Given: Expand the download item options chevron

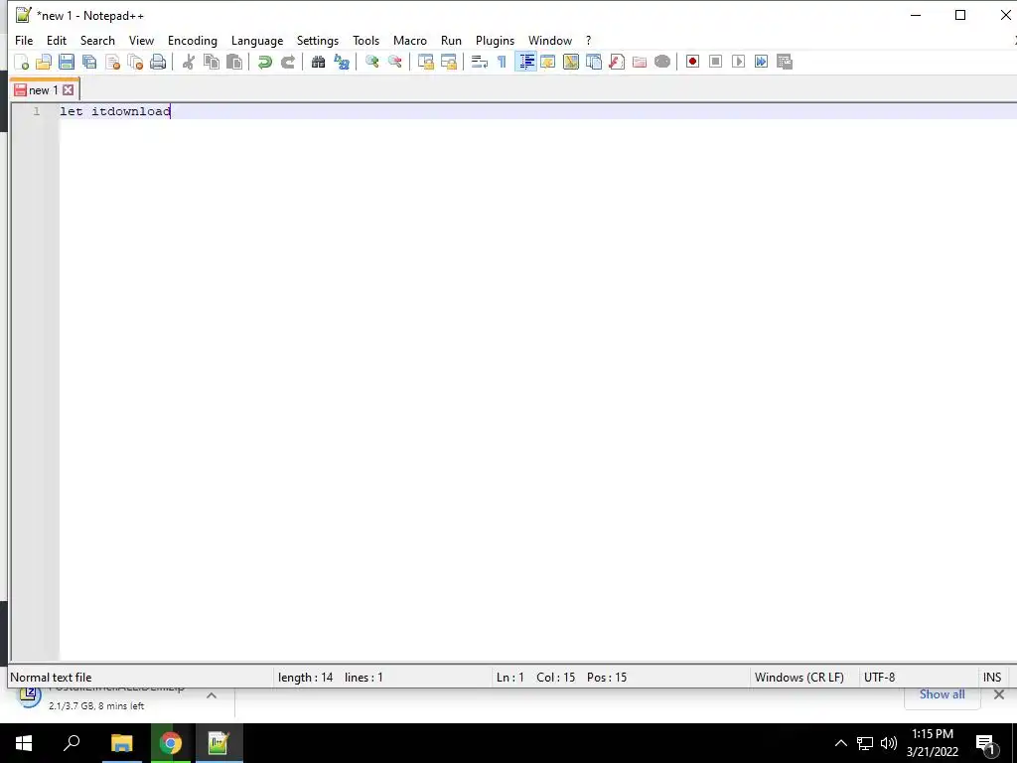Looking at the screenshot, I should click(212, 695).
